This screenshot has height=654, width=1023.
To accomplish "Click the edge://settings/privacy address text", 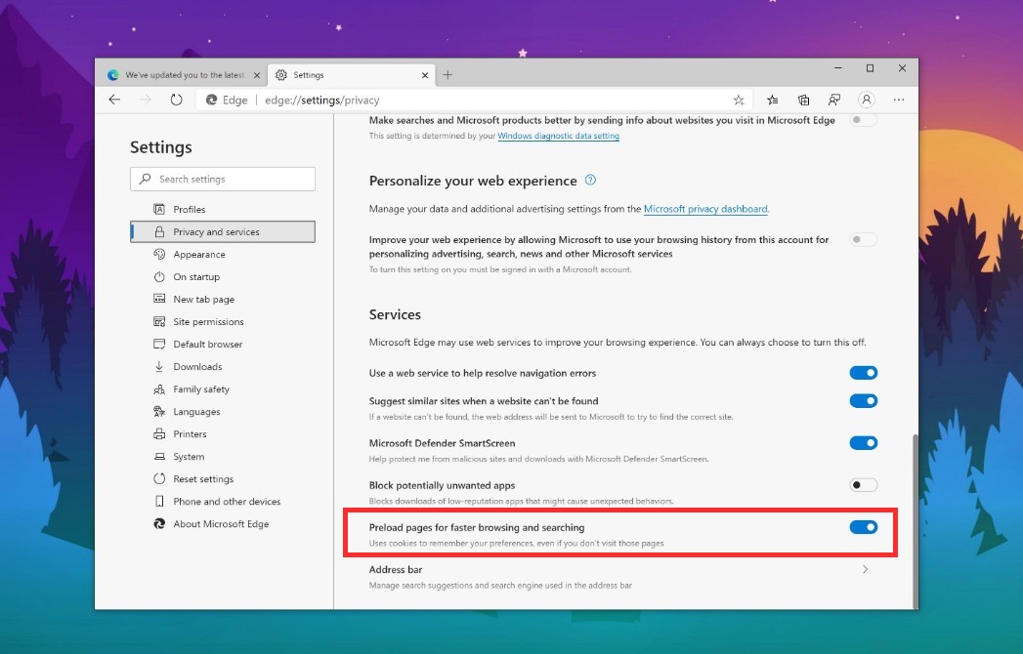I will [321, 100].
